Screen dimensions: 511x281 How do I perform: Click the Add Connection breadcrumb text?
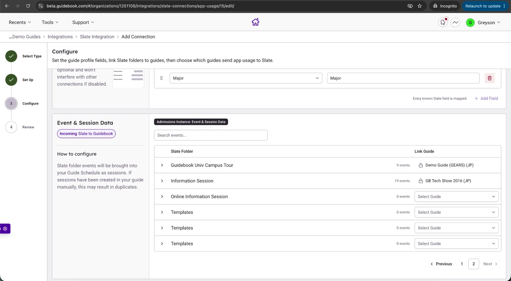coord(138,37)
